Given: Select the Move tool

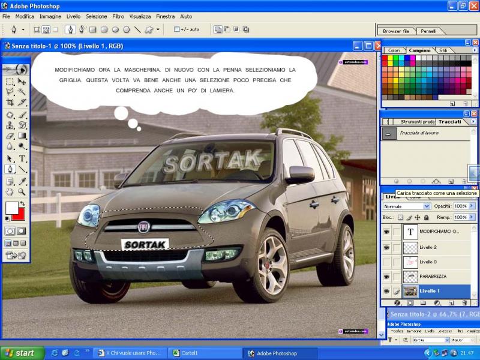Looking at the screenshot, I should pos(22,82).
